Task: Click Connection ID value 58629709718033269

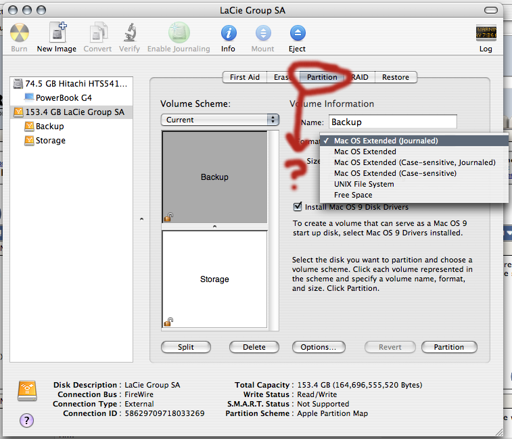Action: click(x=164, y=413)
